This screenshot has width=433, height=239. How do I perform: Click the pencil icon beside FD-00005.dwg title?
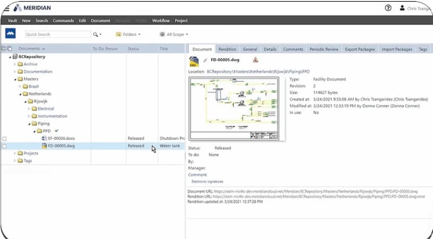pos(205,60)
